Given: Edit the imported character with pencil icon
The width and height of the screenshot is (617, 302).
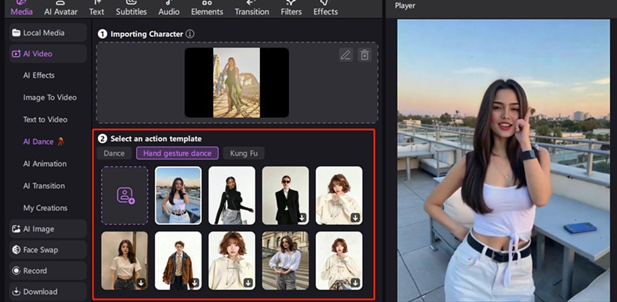Looking at the screenshot, I should (x=346, y=55).
